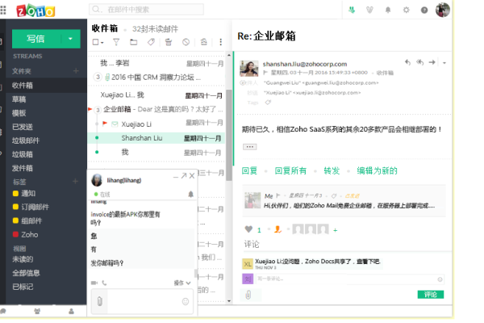
Task: Open the settings gear icon
Action: 407,10
